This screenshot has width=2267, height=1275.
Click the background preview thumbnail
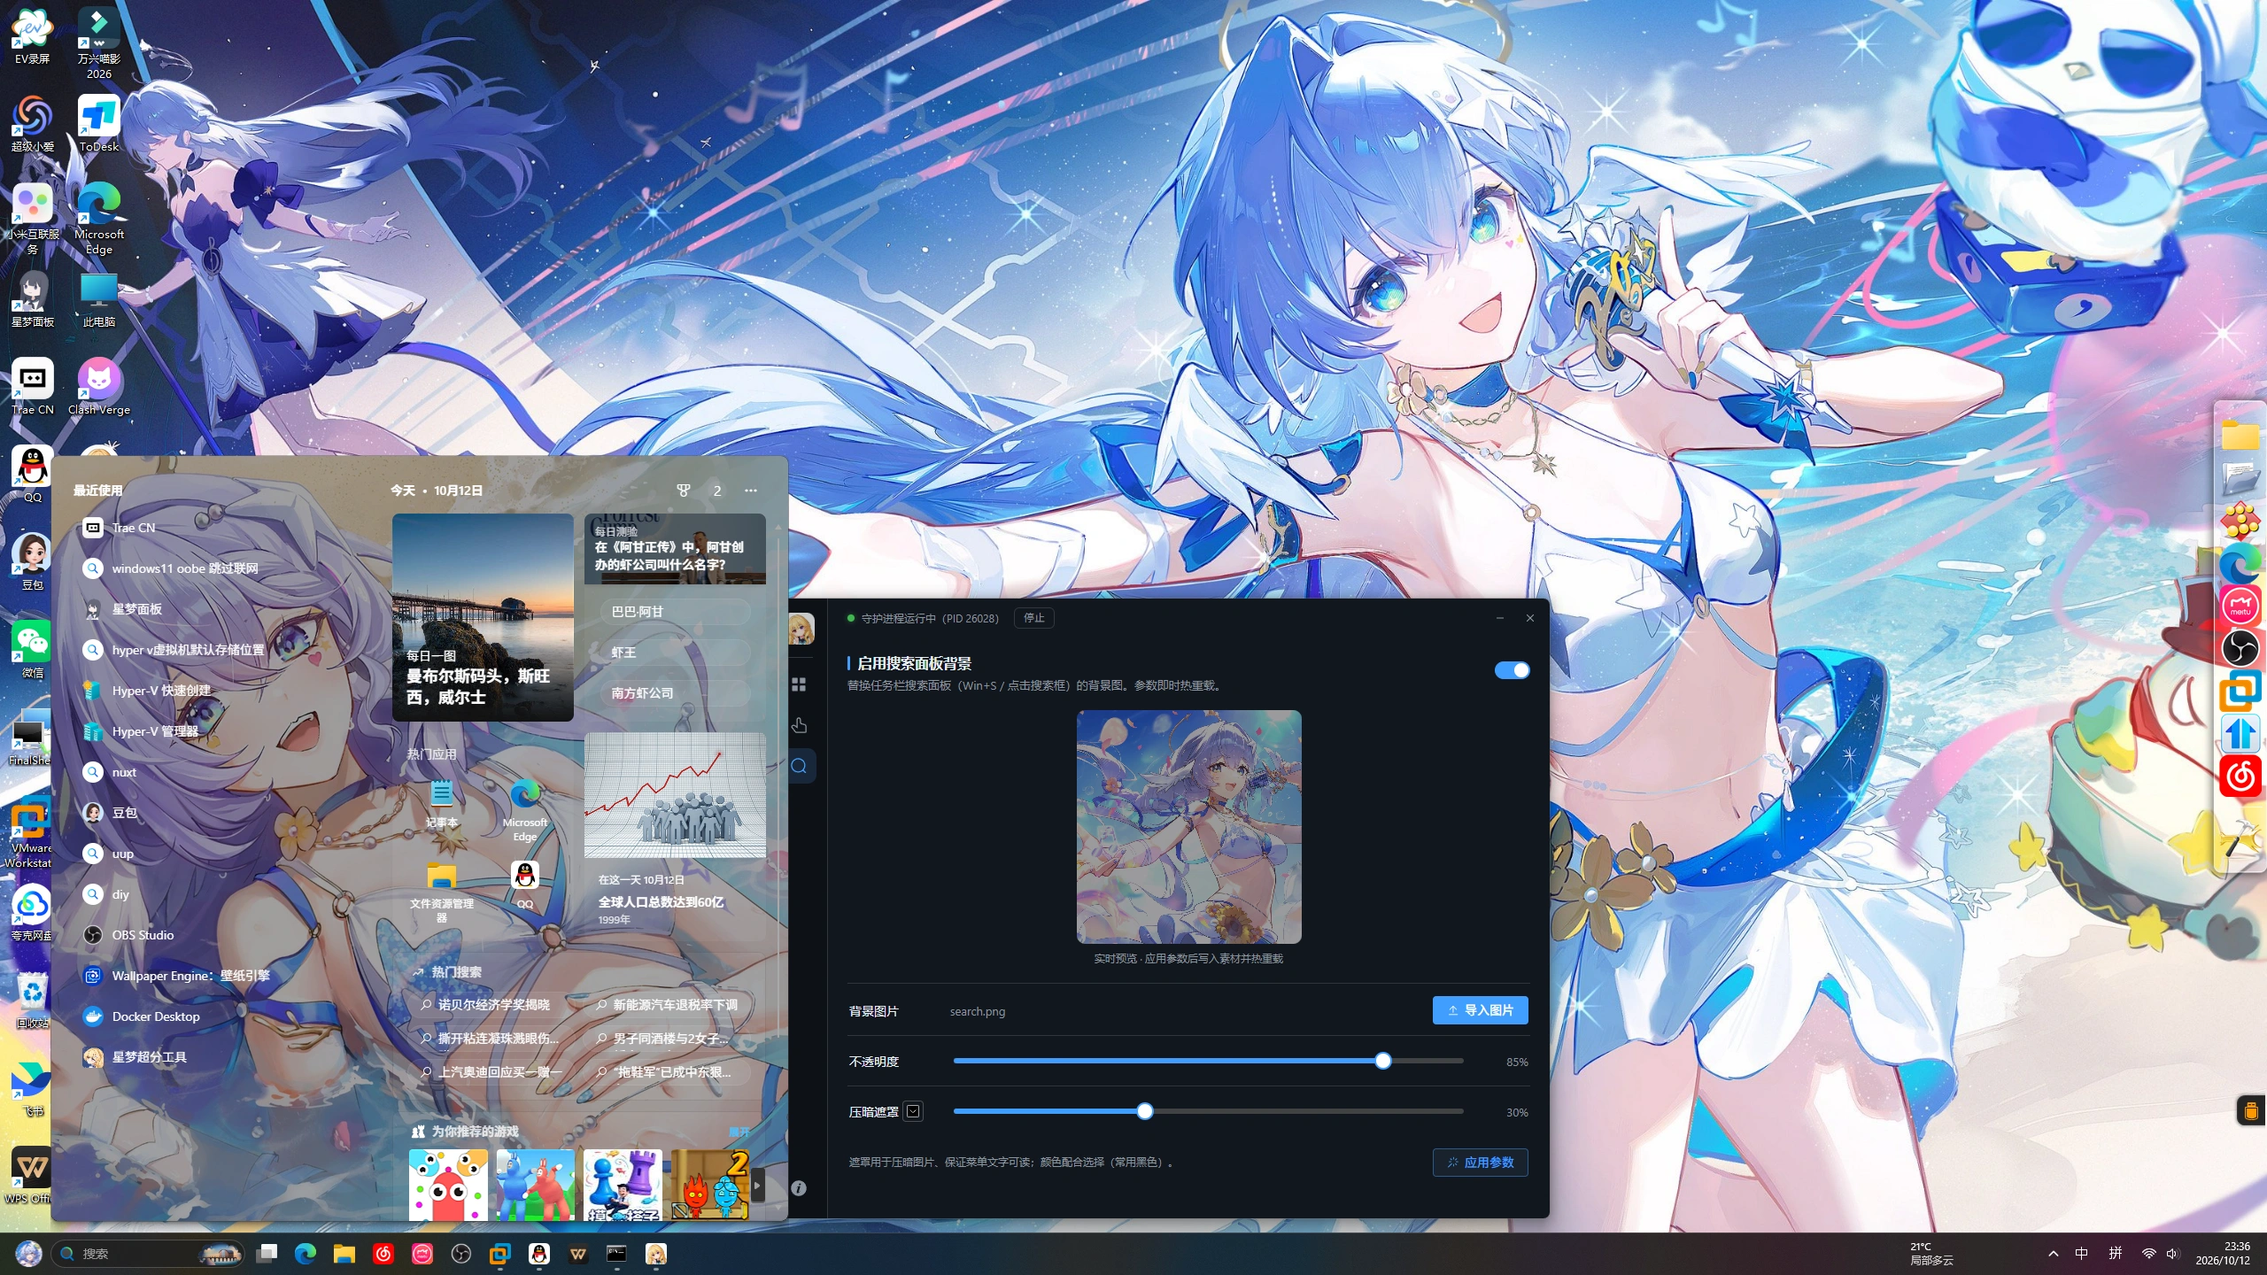point(1188,827)
